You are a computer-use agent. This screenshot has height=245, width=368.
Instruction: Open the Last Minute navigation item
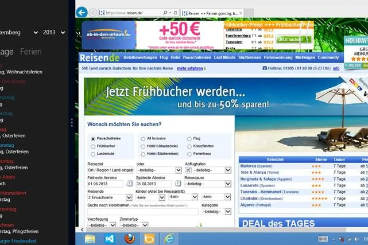(x=224, y=57)
